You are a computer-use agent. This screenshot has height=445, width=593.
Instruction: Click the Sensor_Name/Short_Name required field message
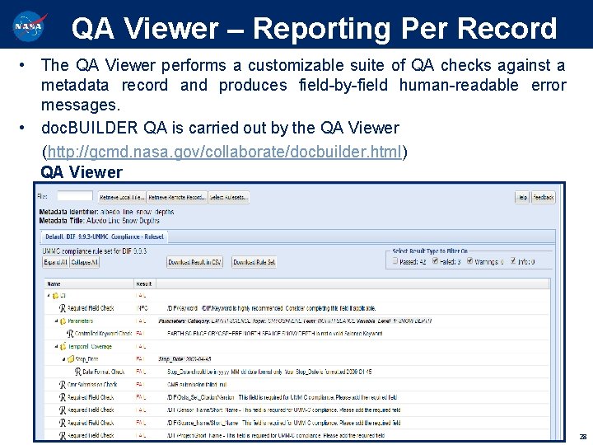tap(283, 410)
